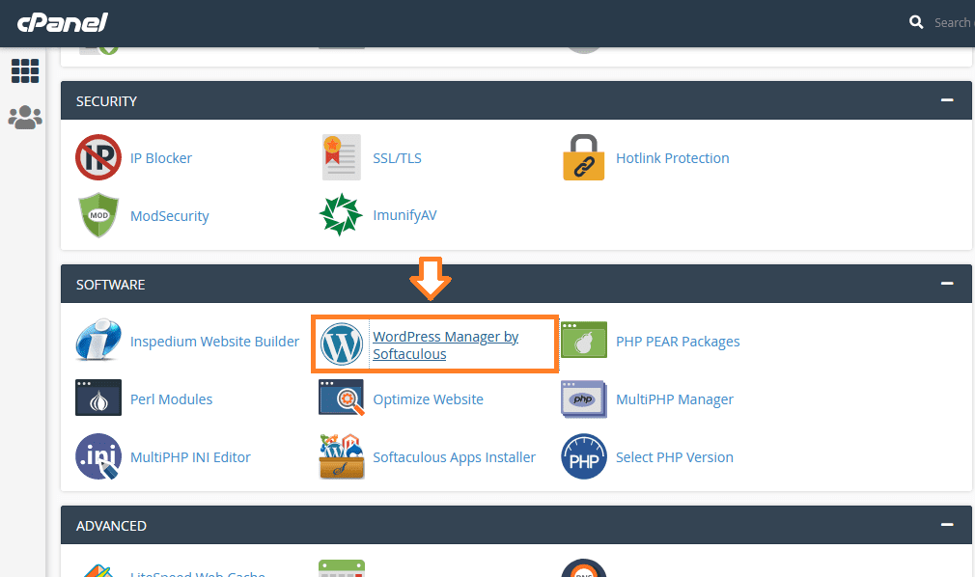
Task: Click the MultiPHP Manager php icon
Action: click(x=583, y=398)
